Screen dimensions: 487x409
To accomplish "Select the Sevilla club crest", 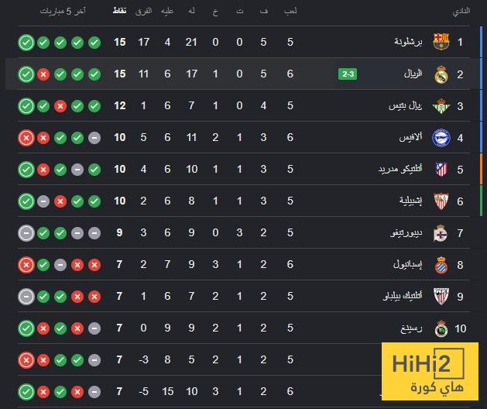I will (441, 201).
